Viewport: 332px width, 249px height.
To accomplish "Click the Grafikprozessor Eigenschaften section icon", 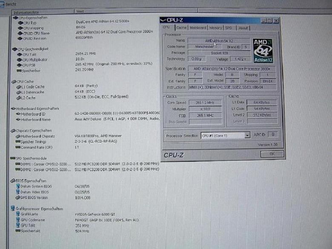I will [13, 208].
